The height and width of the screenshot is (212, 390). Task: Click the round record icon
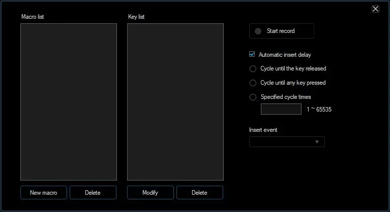pyautogui.click(x=258, y=31)
